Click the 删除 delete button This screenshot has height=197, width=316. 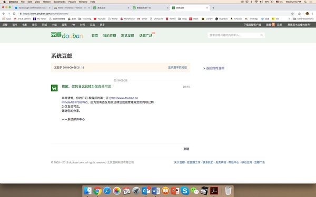pyautogui.click(x=186, y=149)
